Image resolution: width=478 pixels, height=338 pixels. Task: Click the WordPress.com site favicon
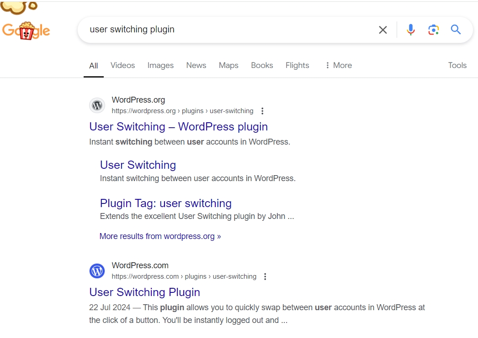tap(97, 271)
